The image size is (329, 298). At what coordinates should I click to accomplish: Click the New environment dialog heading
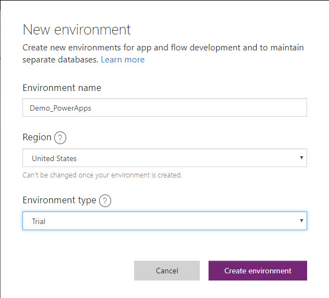click(77, 30)
